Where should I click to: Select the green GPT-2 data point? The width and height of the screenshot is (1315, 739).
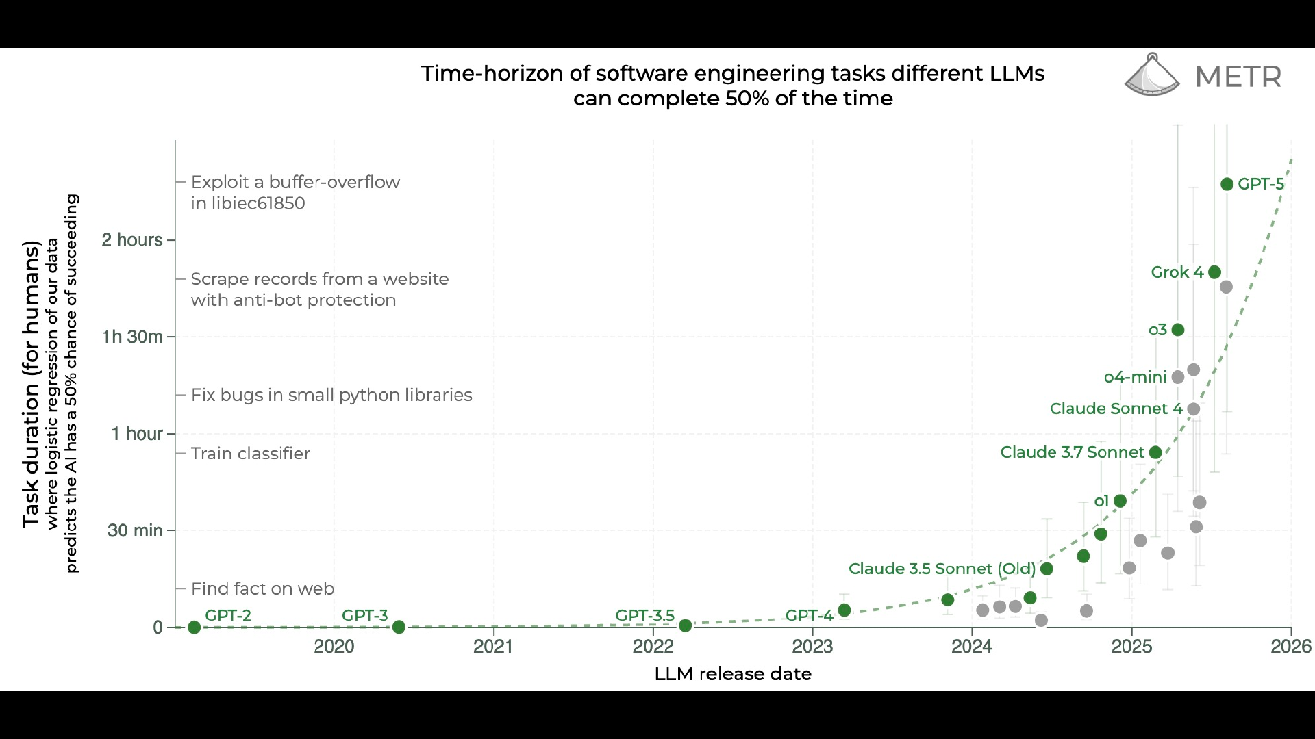tap(194, 627)
